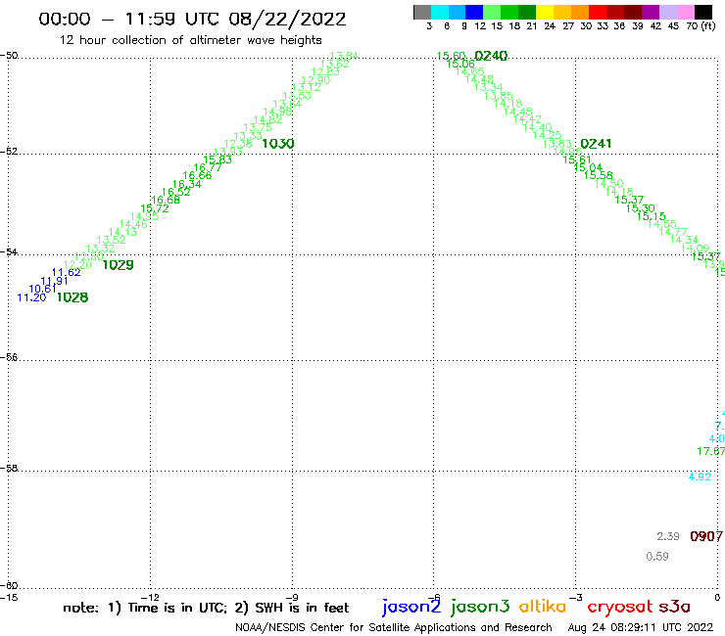Click the wave height value '16.52'
Image resolution: width=725 pixels, height=636 pixels.
tap(175, 192)
